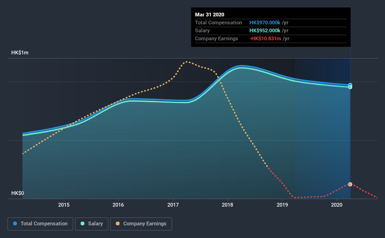Click the HK$970.000k total compensation value
385x238 pixels.
point(265,22)
